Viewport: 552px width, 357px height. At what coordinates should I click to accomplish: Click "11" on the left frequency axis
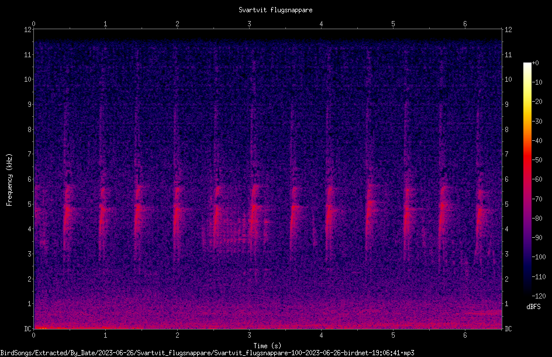27,54
